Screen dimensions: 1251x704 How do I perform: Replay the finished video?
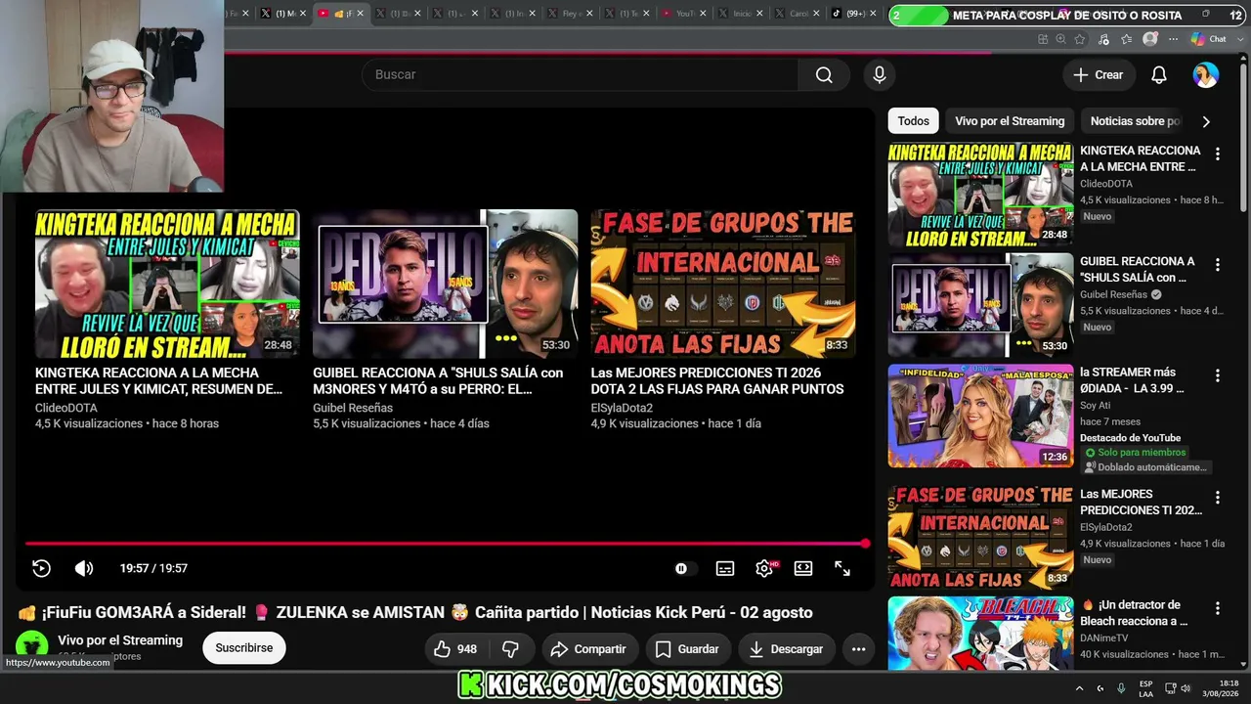point(41,568)
